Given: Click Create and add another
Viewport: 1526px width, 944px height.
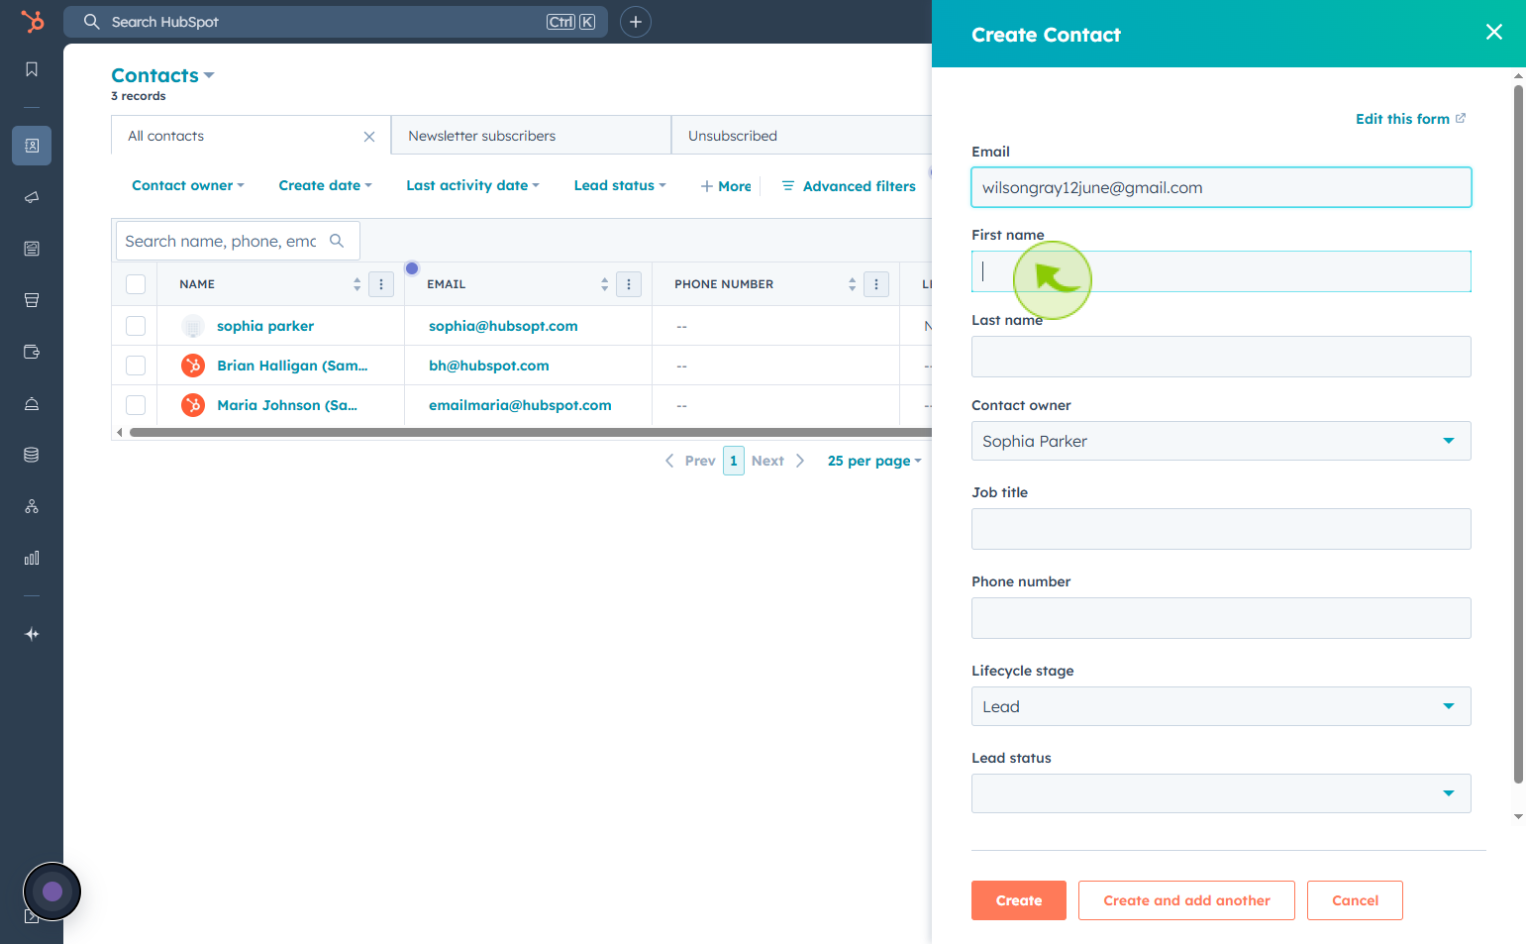Looking at the screenshot, I should 1186,900.
